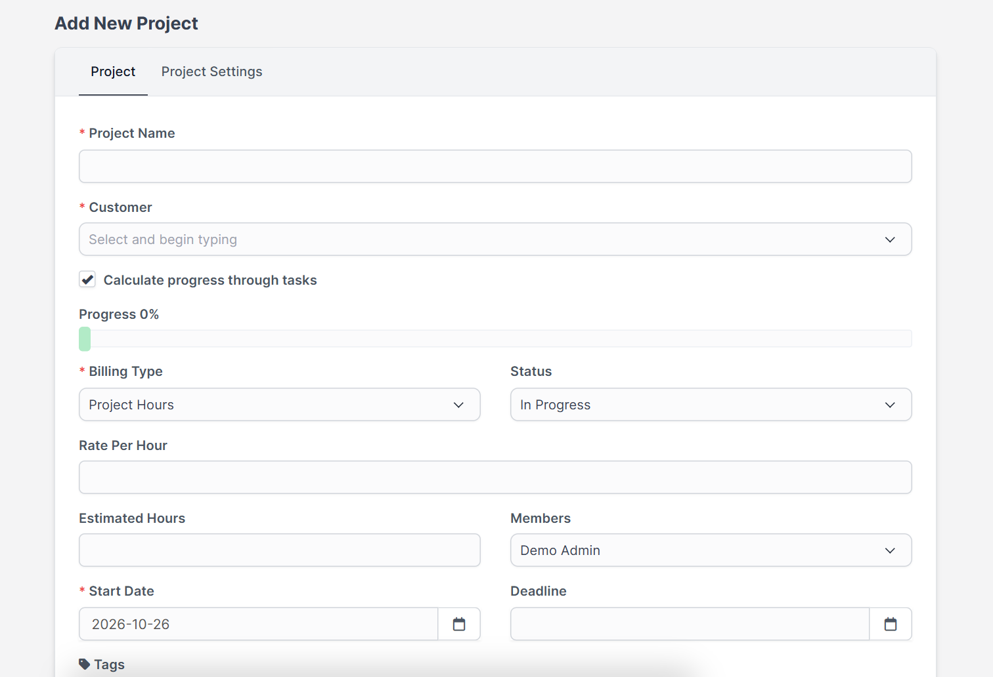Click the empty Deadline date field
The height and width of the screenshot is (677, 993).
click(x=690, y=624)
